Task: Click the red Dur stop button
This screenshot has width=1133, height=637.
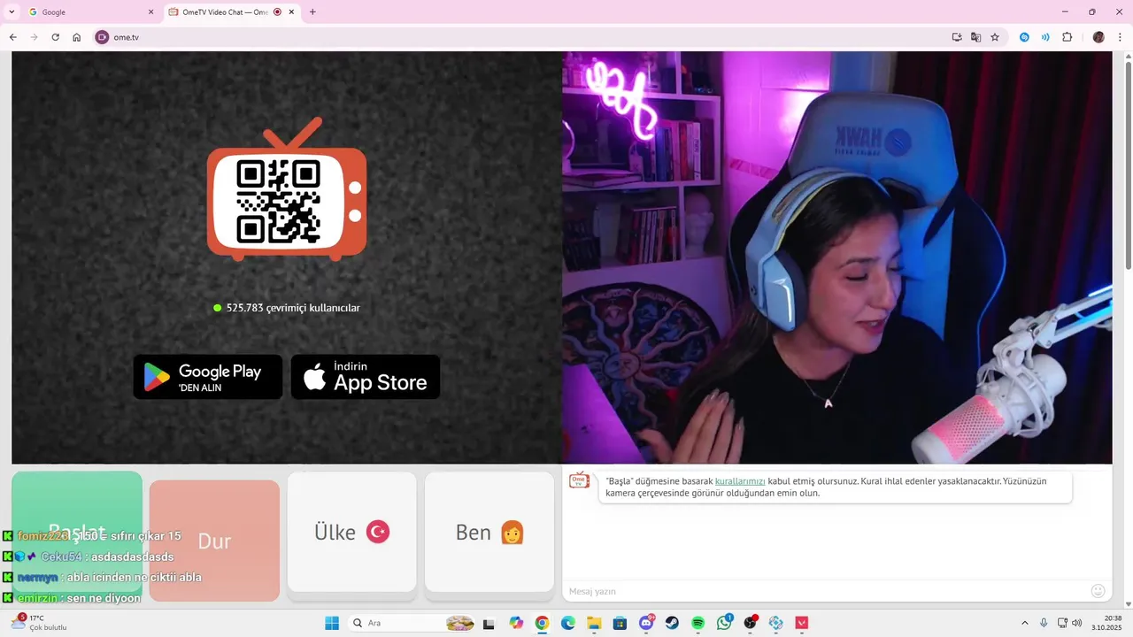Action: tap(214, 541)
